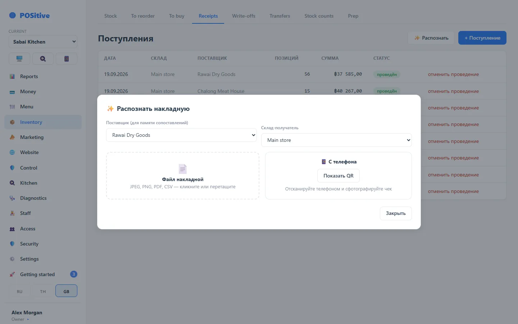Click the gear icon beside Settings
Viewport: 518px width, 324px height.
[x=12, y=259]
